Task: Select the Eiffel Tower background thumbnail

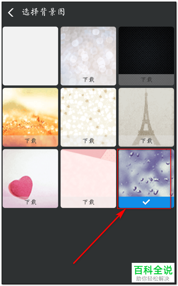Action: click(x=146, y=111)
